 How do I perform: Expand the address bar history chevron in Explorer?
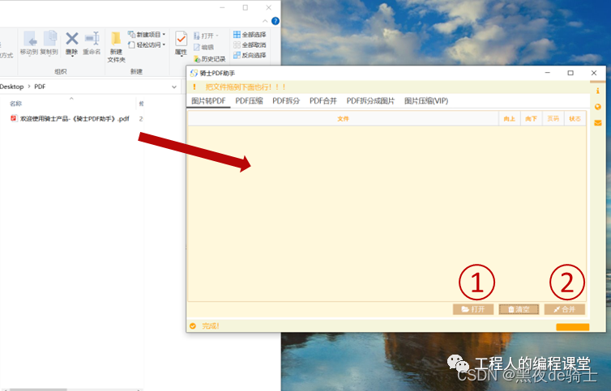point(174,87)
